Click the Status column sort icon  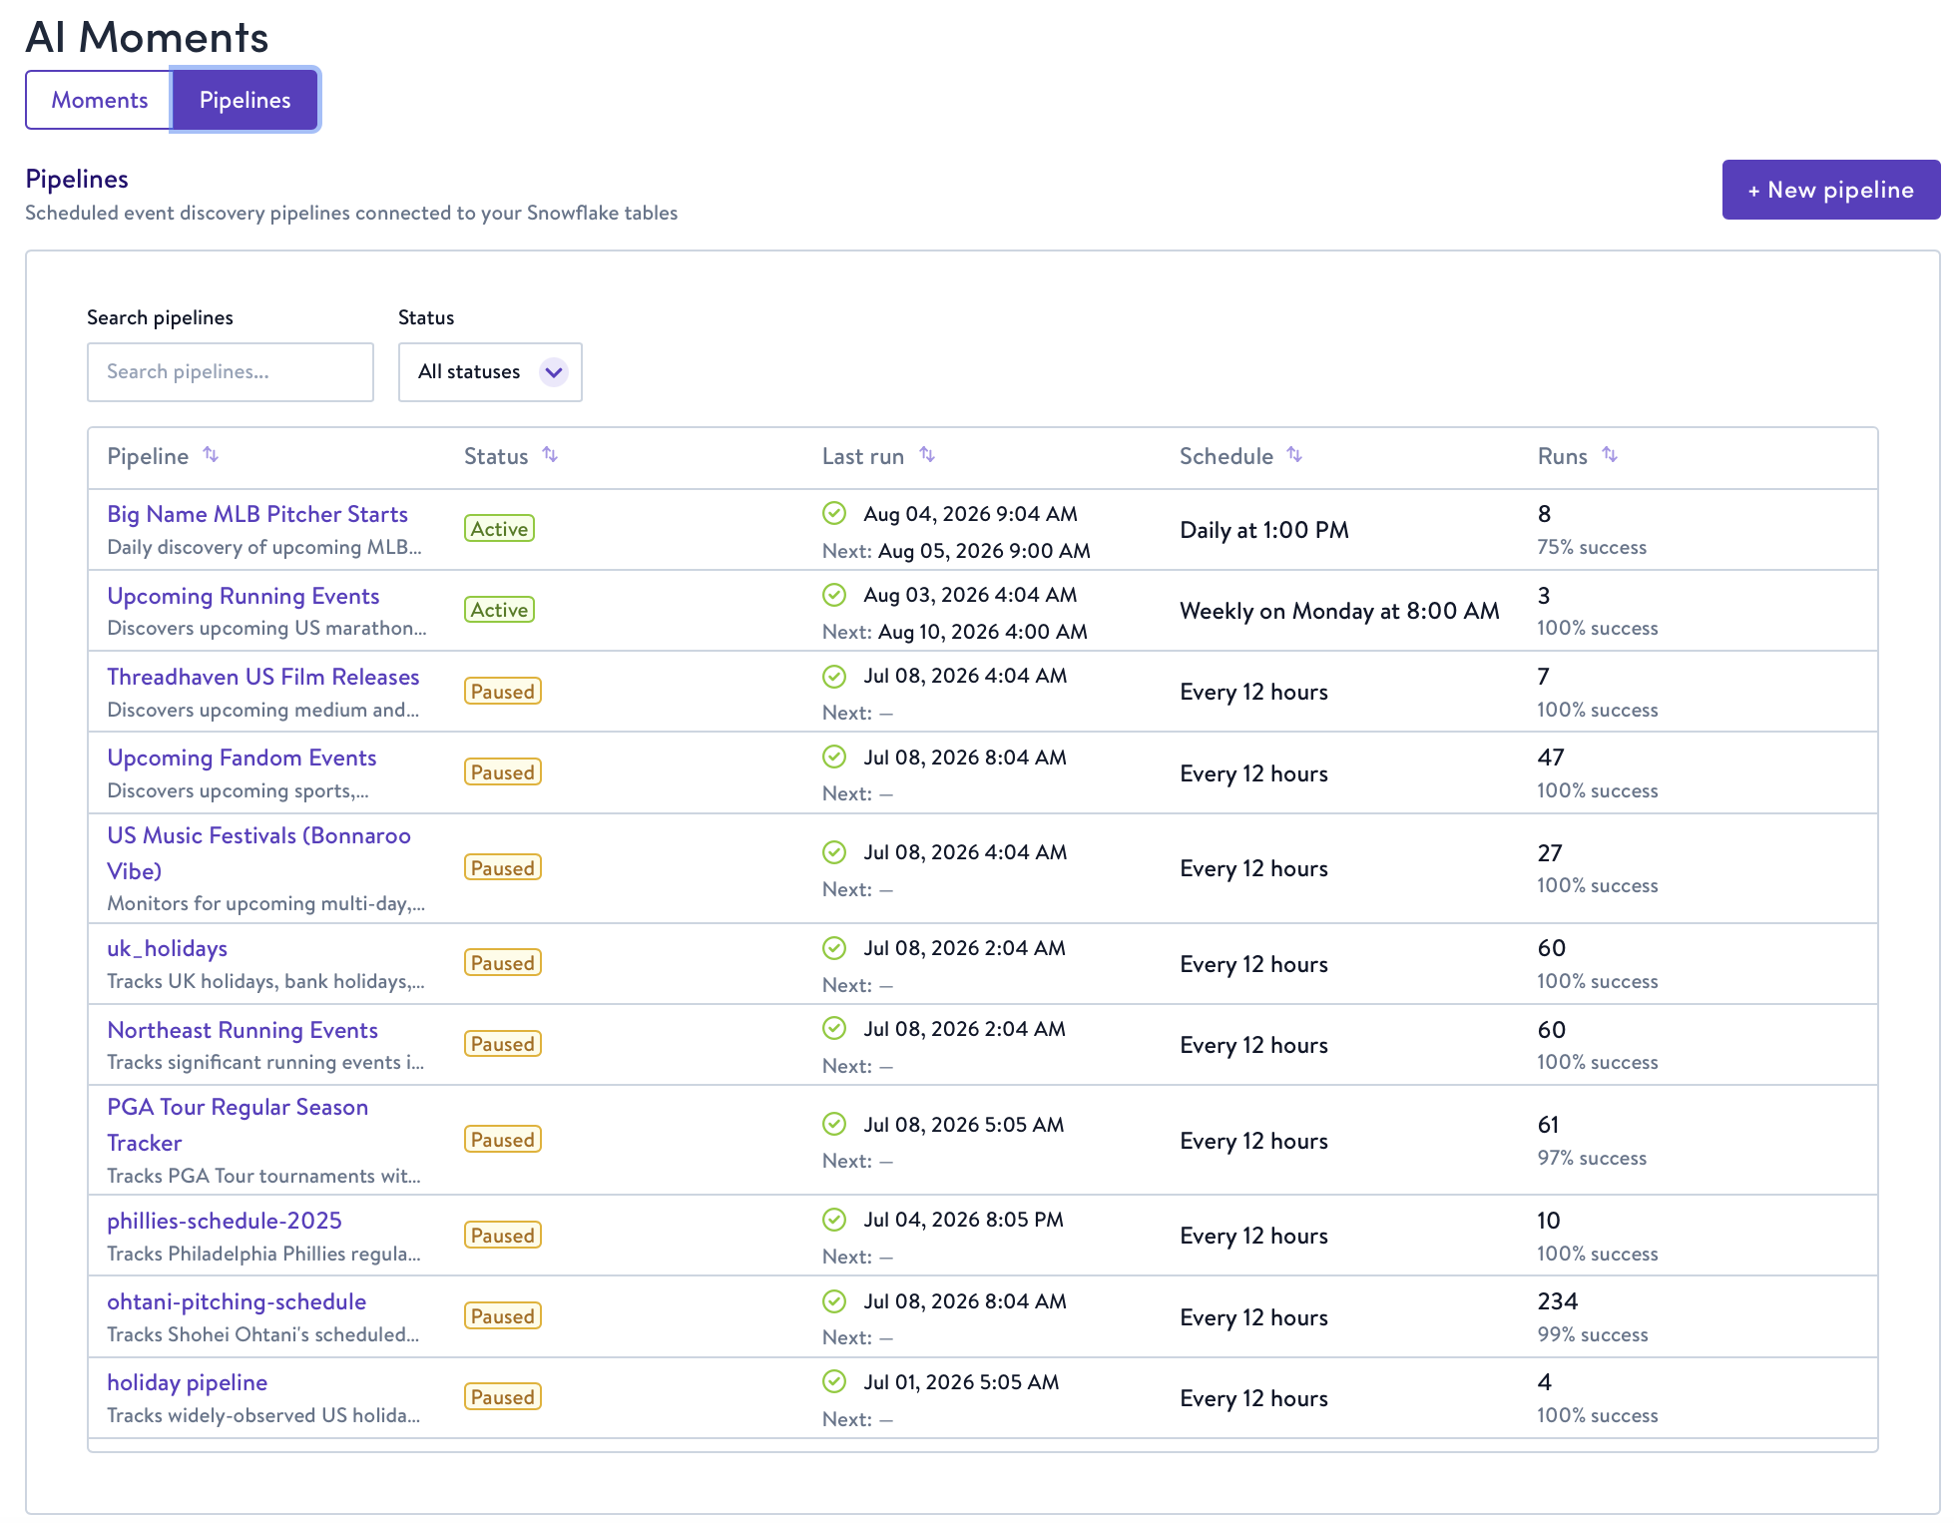click(550, 455)
